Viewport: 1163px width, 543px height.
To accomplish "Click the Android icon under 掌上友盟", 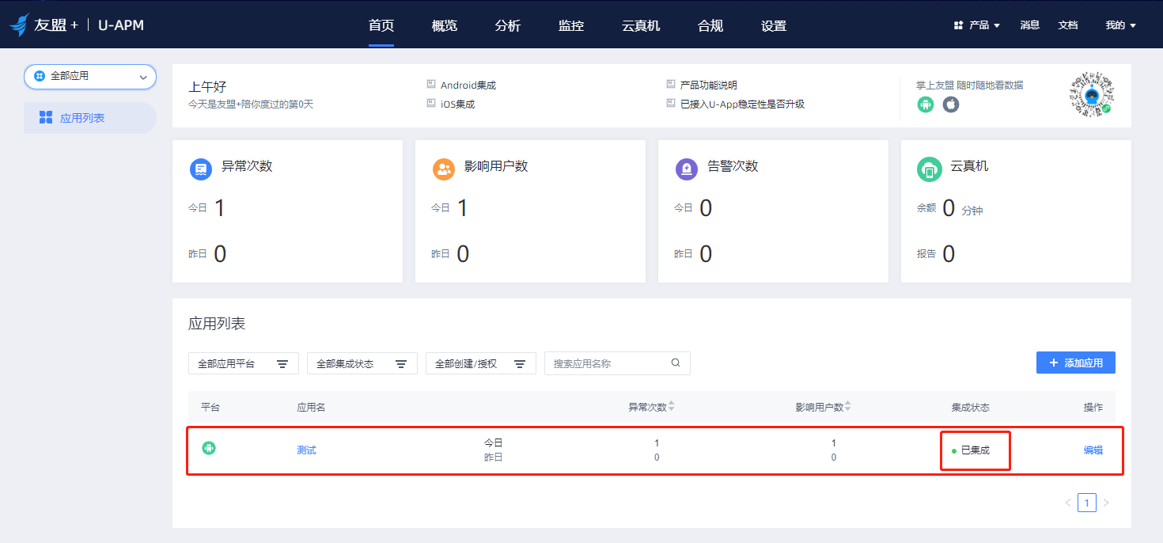I will [x=924, y=104].
